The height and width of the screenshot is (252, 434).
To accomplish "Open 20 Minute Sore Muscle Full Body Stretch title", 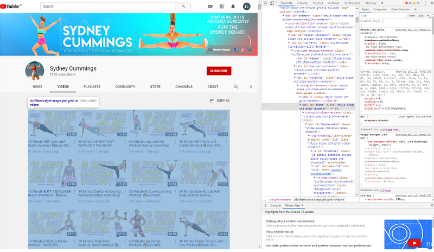I will pos(199,193).
